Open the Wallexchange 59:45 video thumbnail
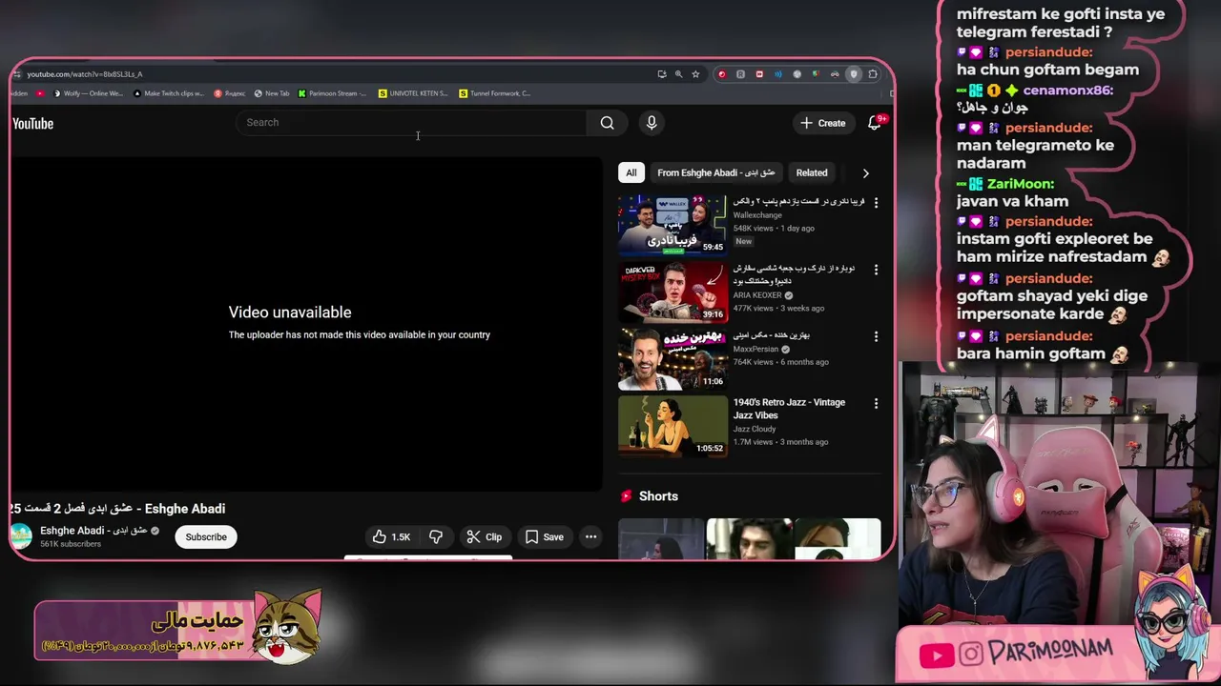Image resolution: width=1221 pixels, height=686 pixels. coord(673,225)
